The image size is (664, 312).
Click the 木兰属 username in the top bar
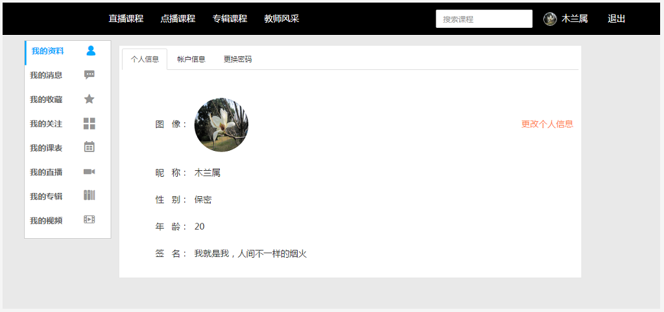tap(575, 19)
